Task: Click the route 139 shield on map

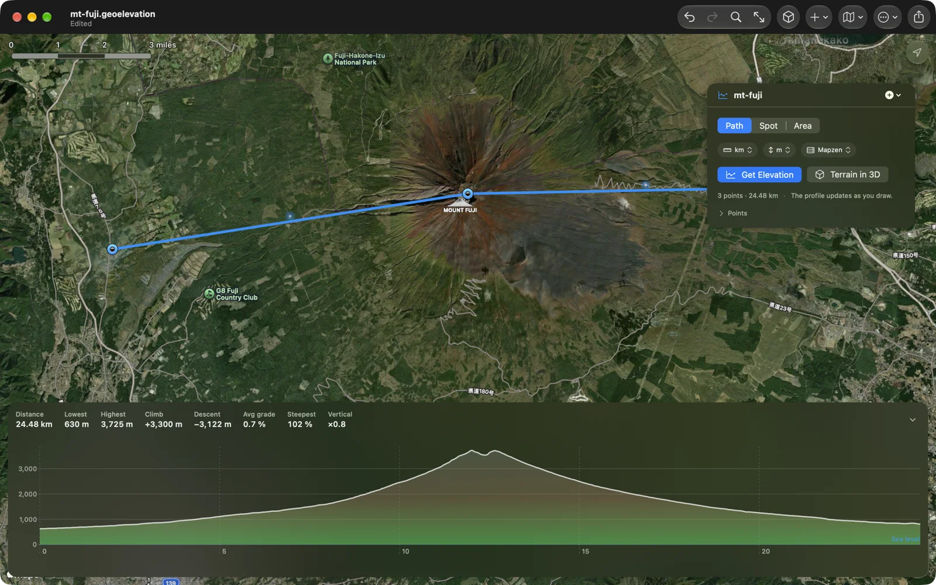Action: [170, 582]
